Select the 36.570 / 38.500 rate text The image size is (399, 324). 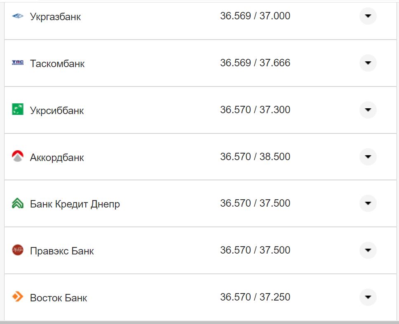tap(256, 157)
